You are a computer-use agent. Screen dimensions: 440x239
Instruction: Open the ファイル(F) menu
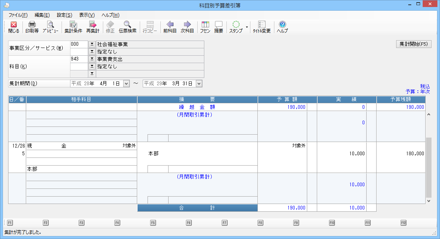pyautogui.click(x=18, y=15)
